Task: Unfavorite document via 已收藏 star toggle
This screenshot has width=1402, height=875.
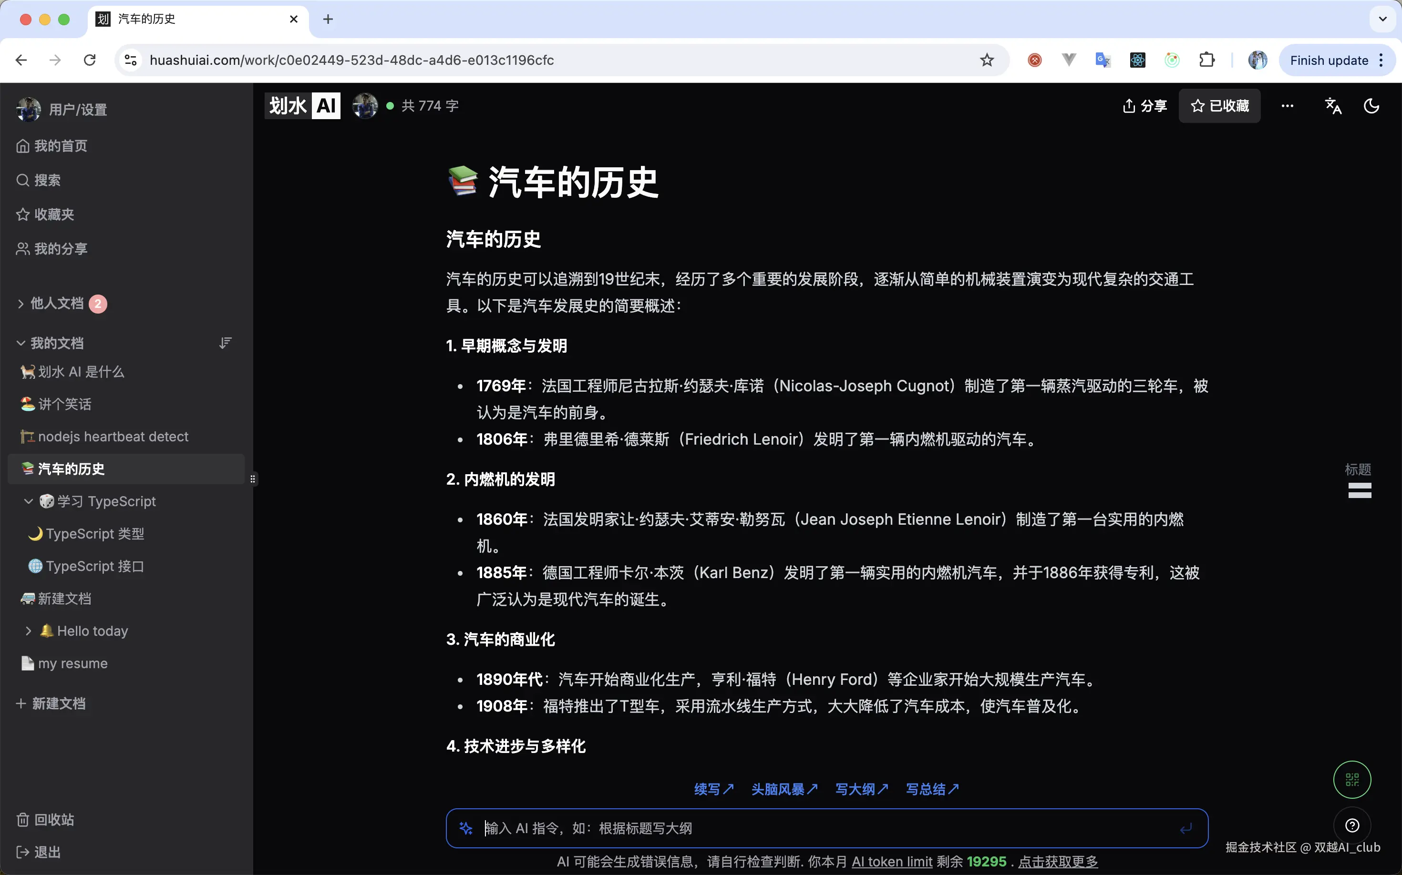Action: [x=1218, y=105]
